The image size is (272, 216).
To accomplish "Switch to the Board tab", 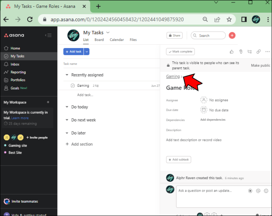I will pyautogui.click(x=99, y=40).
